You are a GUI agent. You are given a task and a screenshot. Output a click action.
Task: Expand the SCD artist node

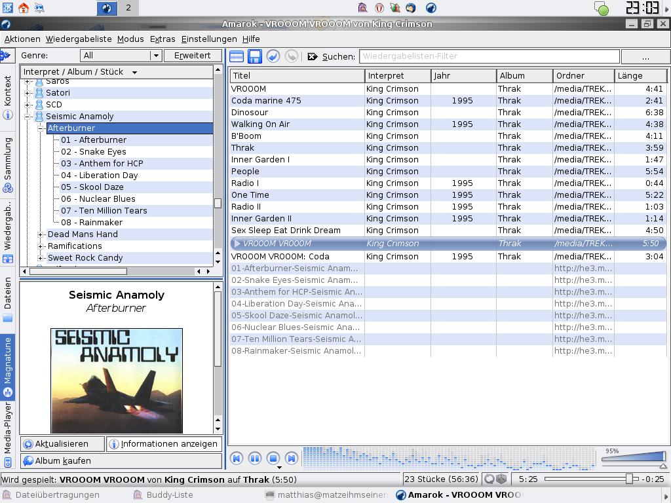coord(27,105)
